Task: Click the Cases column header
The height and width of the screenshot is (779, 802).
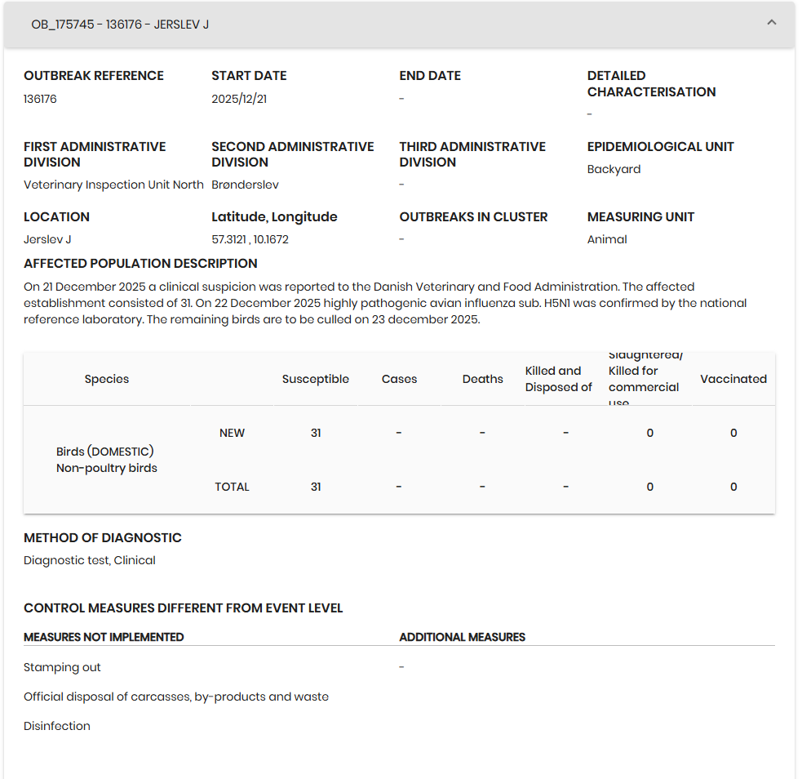Action: pos(399,379)
